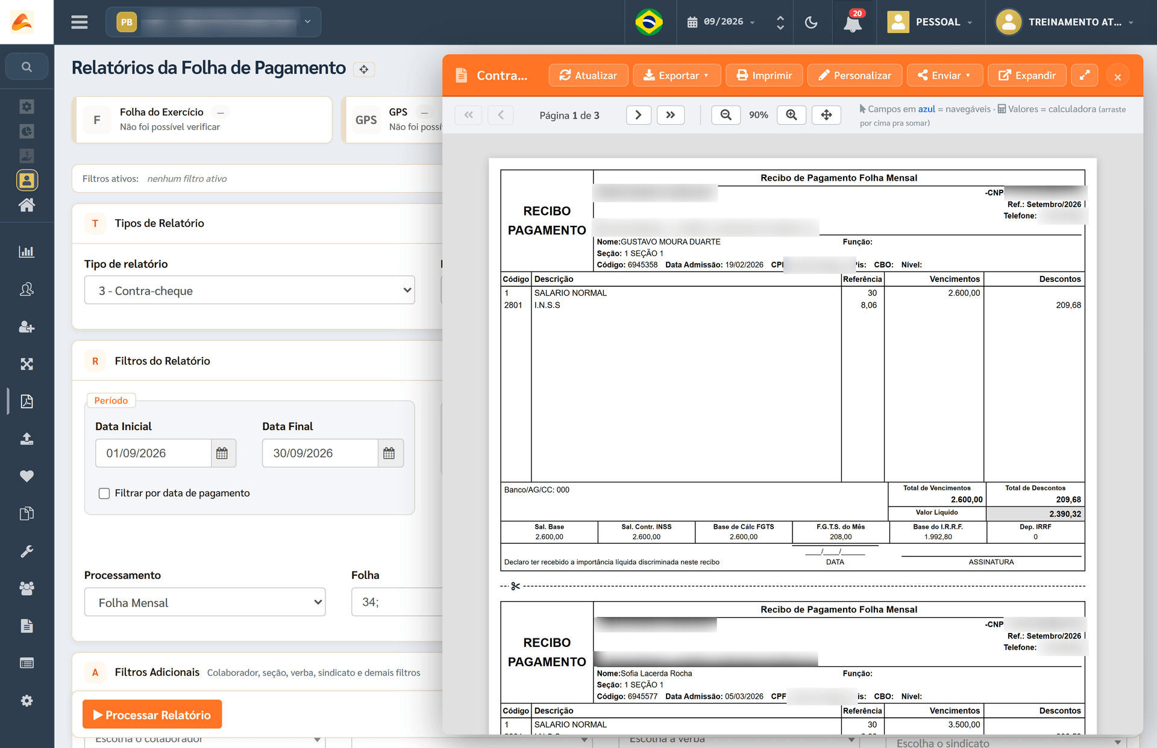
Task: Open sidebar heart icon
Action: pyautogui.click(x=27, y=476)
